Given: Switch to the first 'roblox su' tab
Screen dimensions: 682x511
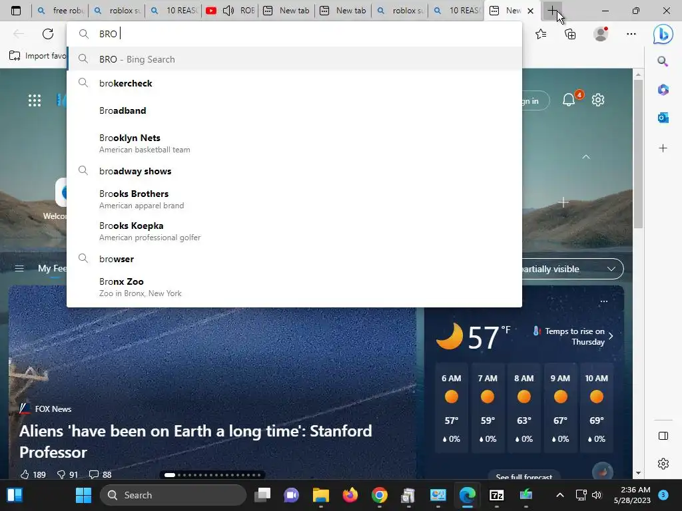Looking at the screenshot, I should [x=117, y=11].
